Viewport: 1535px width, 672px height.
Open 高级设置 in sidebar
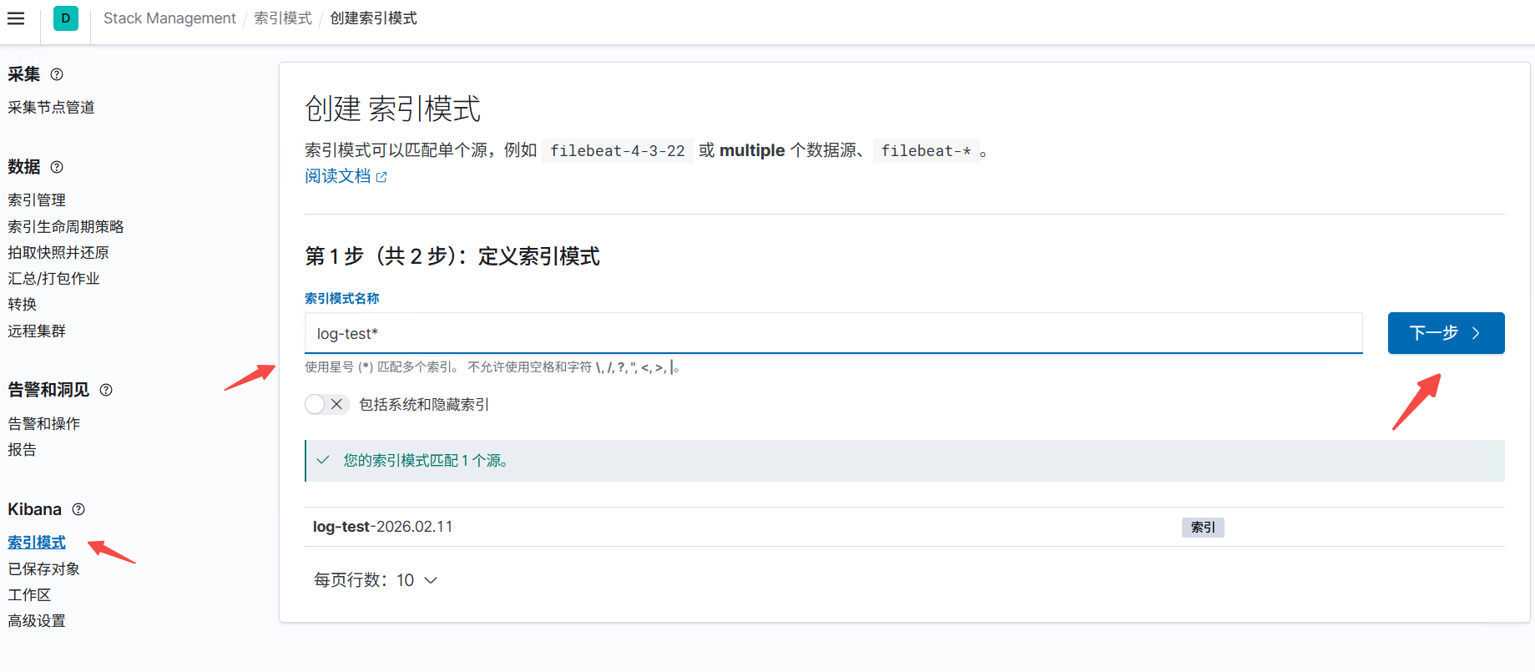[37, 621]
